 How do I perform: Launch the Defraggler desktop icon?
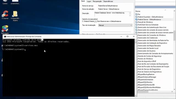[5, 30]
